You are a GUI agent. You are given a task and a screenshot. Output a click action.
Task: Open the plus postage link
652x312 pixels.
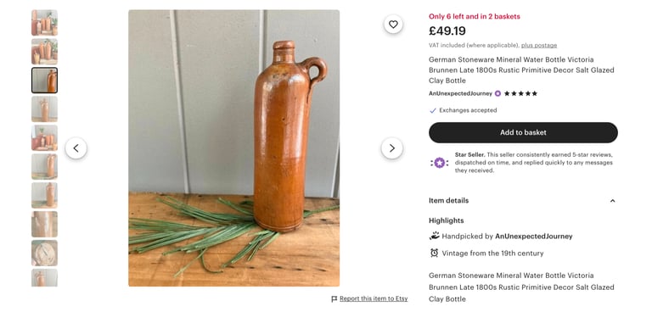click(x=539, y=45)
